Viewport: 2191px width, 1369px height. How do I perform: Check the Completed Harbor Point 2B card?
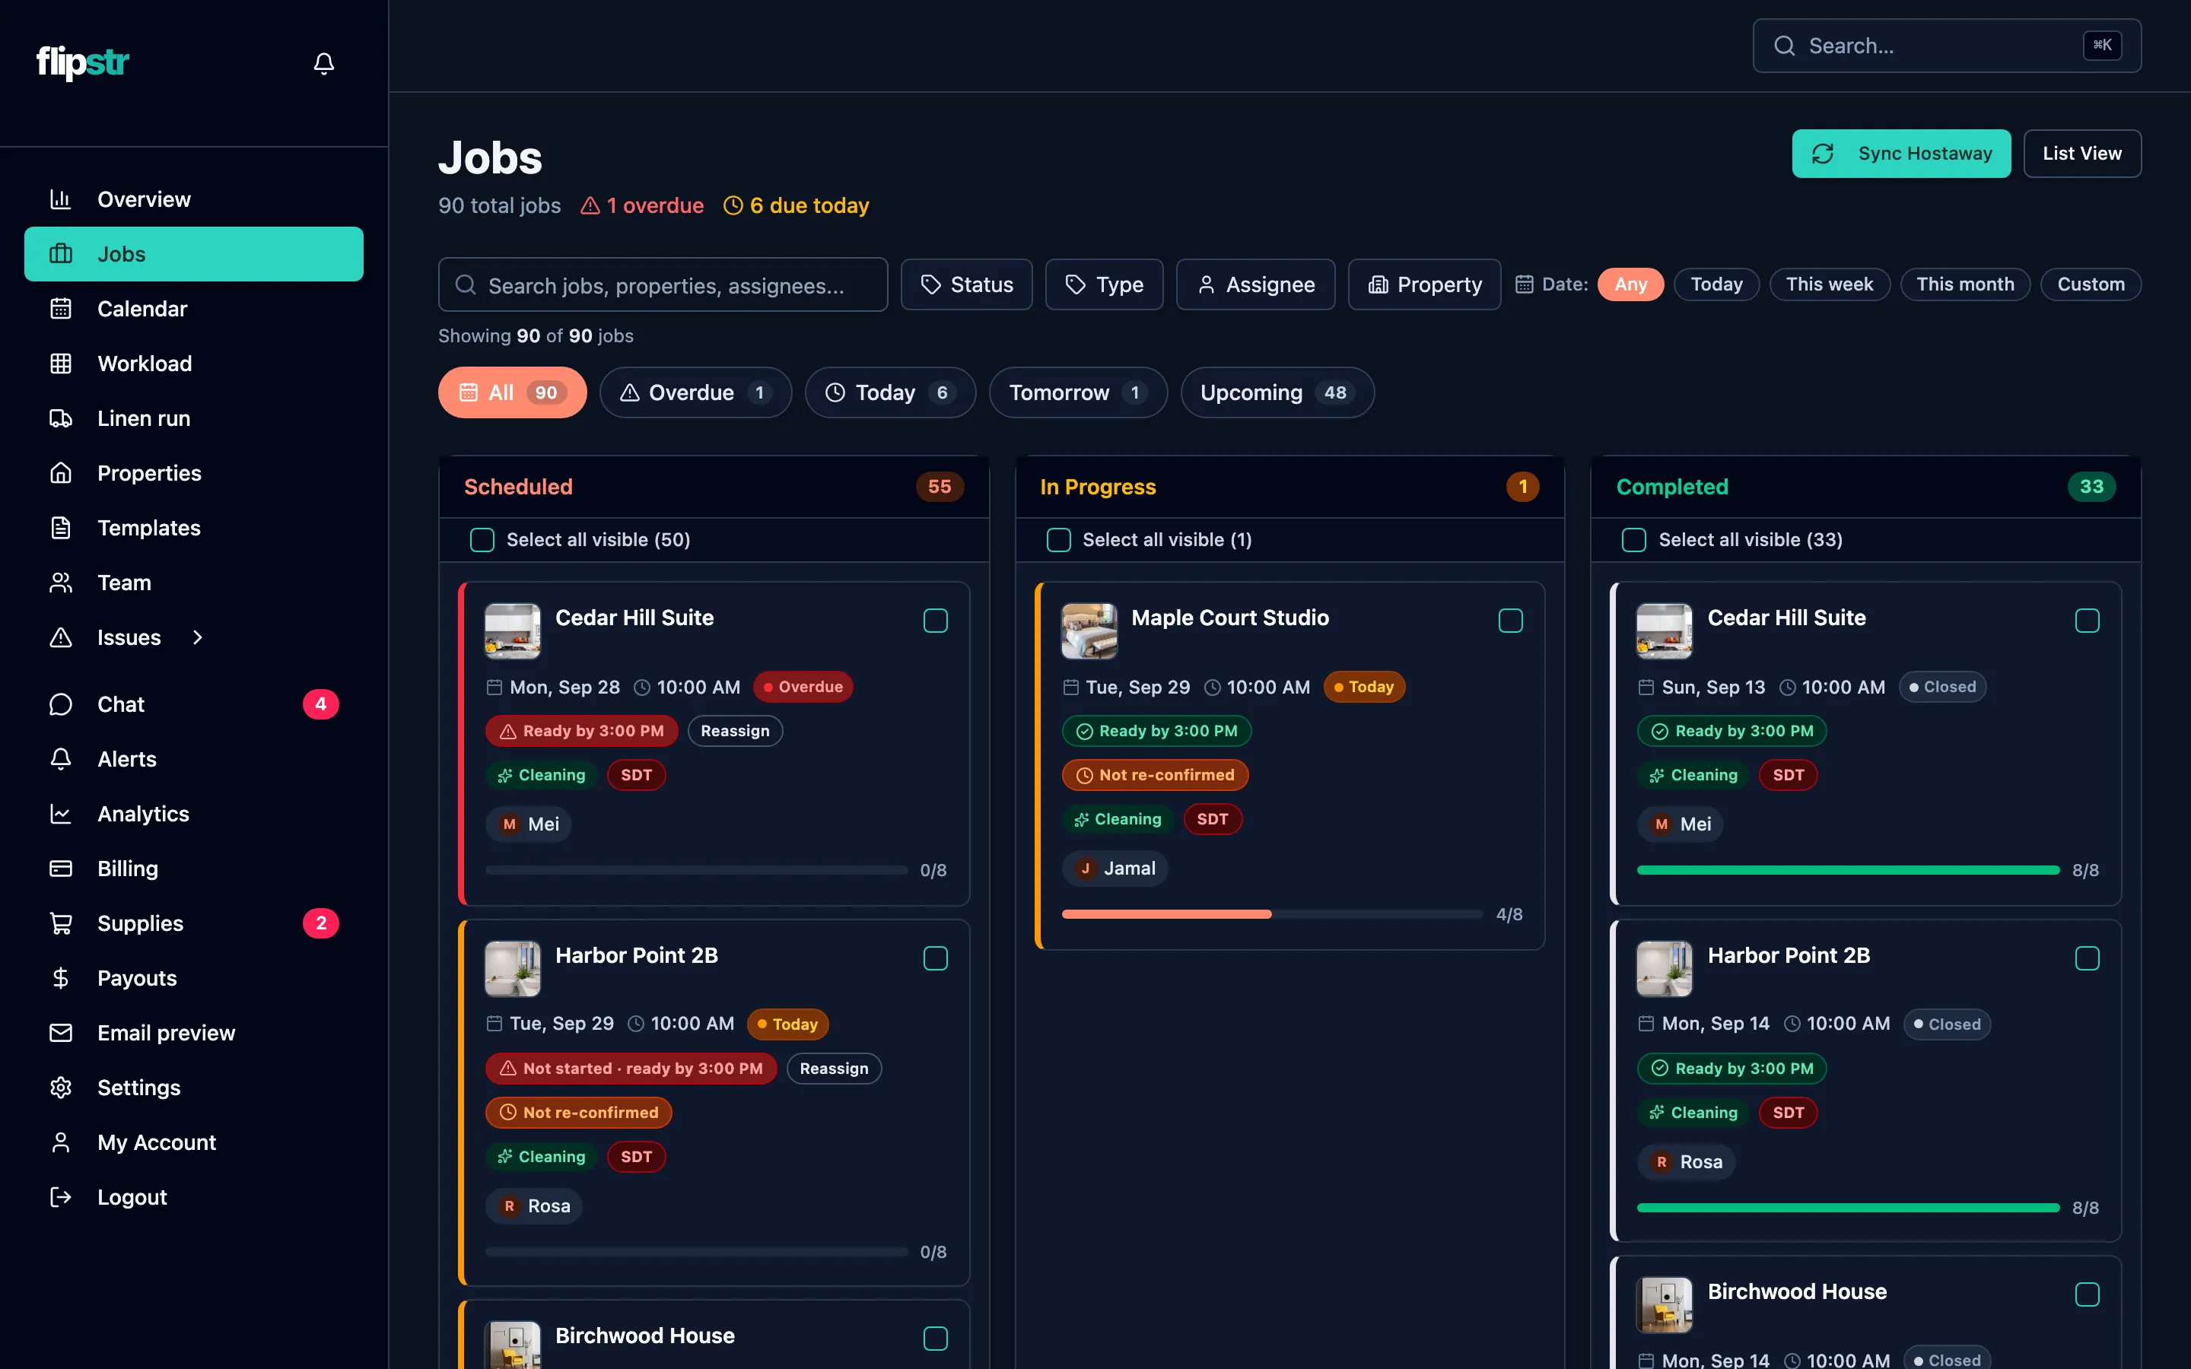2087,958
